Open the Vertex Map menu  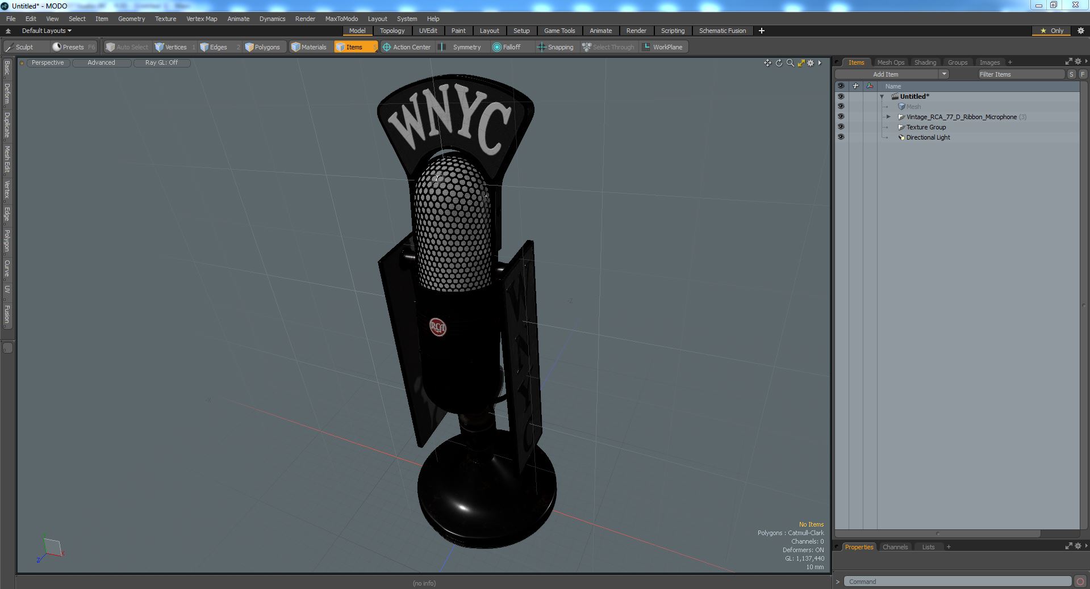tap(202, 19)
